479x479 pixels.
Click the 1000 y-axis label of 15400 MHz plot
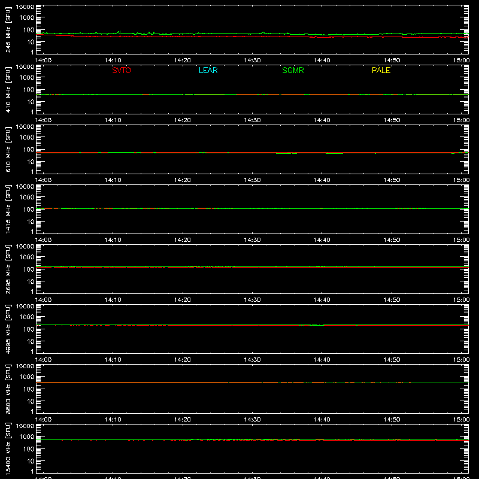coord(27,436)
